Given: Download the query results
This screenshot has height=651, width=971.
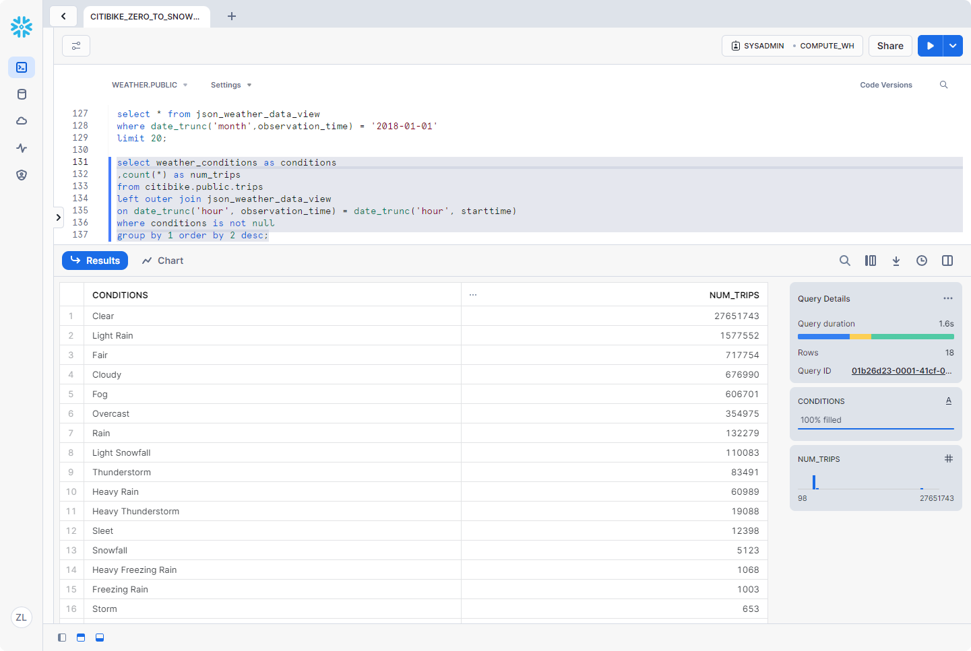Looking at the screenshot, I should (x=896, y=261).
